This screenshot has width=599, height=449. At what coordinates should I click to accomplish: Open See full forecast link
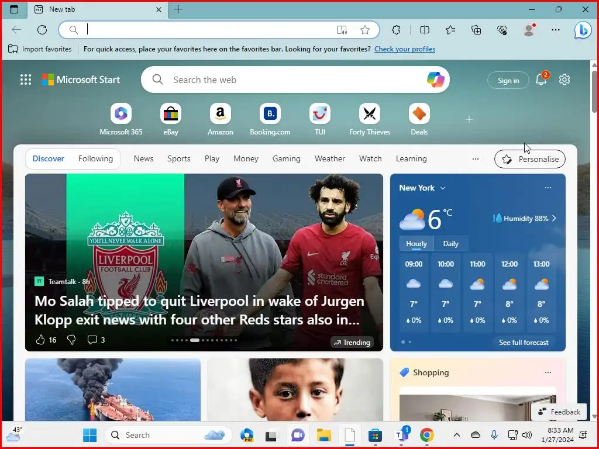(524, 343)
